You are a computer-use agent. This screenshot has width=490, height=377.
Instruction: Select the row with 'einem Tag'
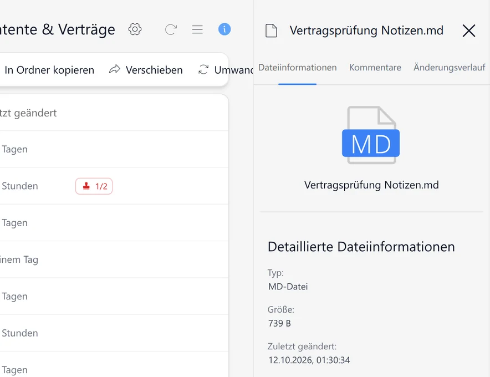pyautogui.click(x=114, y=259)
